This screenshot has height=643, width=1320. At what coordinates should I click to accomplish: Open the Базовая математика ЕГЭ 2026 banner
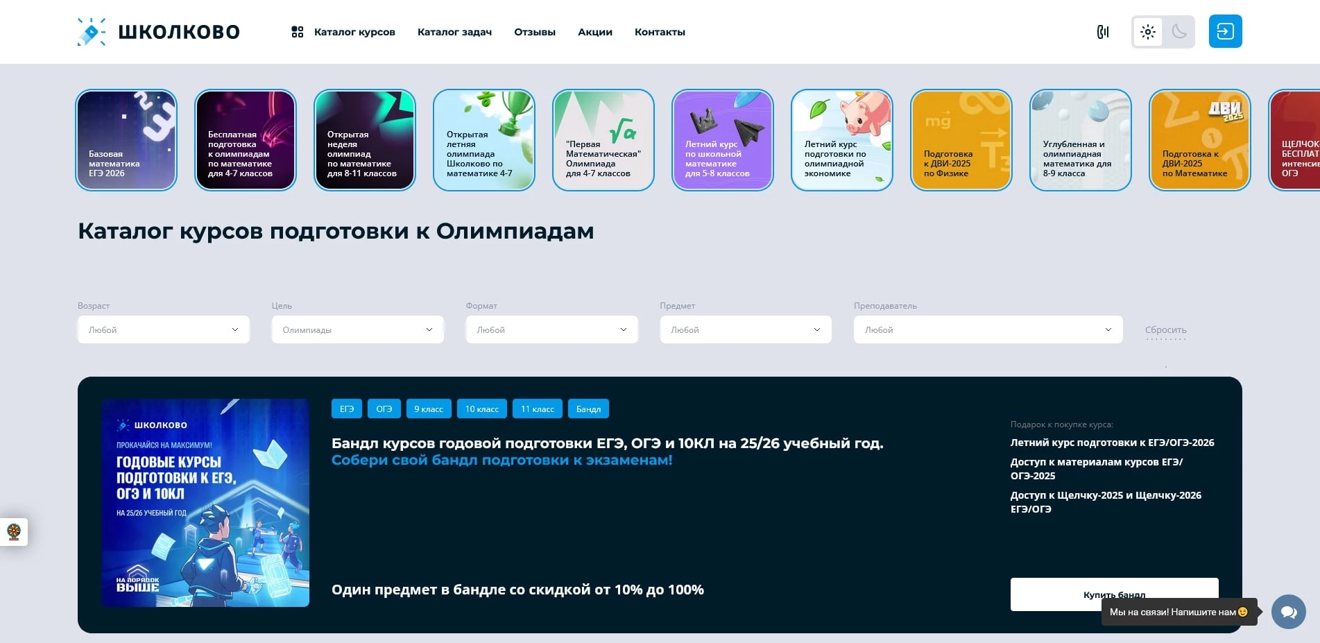(126, 139)
